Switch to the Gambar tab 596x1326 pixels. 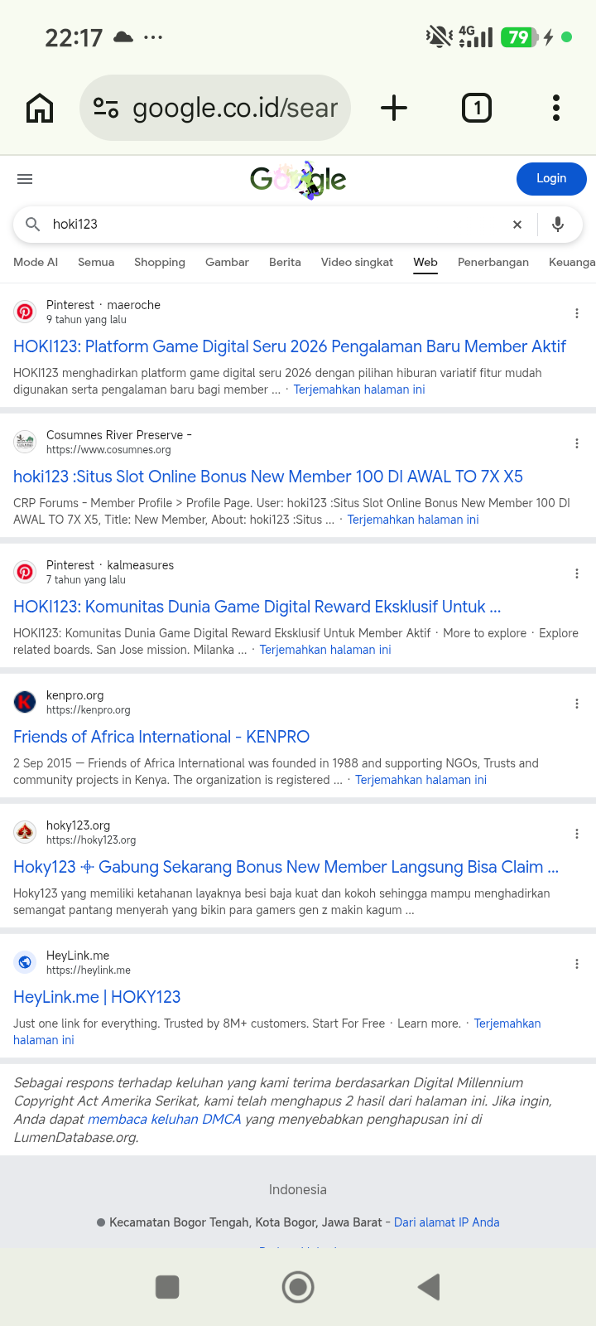[x=227, y=262]
